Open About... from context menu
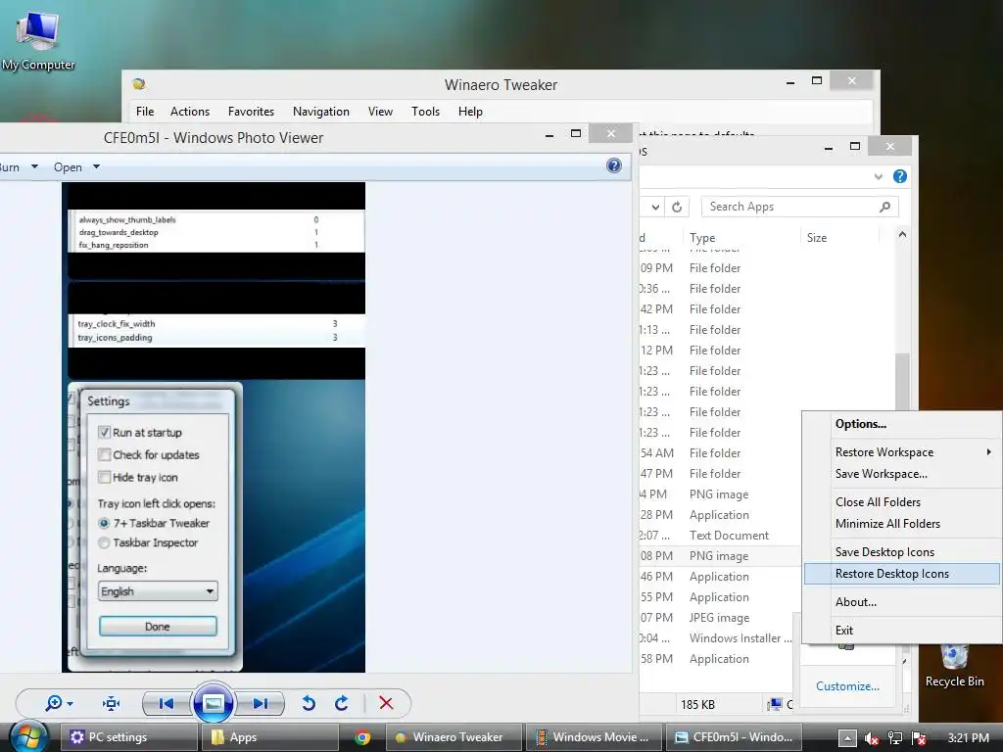1003x752 pixels. click(x=902, y=602)
